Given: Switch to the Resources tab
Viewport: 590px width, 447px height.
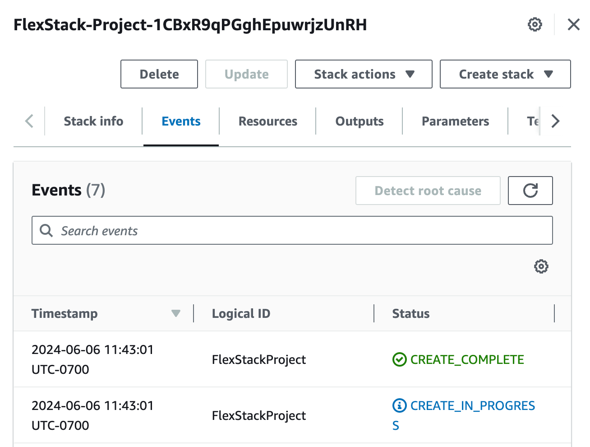Looking at the screenshot, I should (x=267, y=121).
